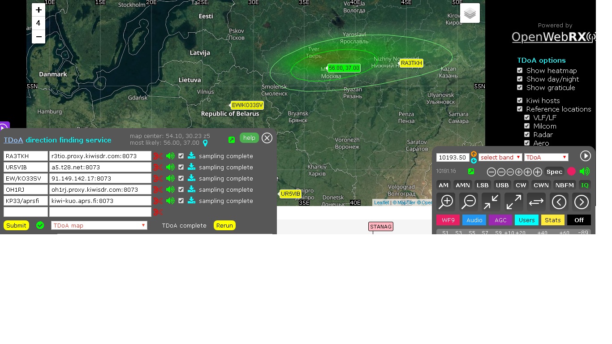Clear the empty last row scissors icon
The image size is (612, 344).
(158, 212)
